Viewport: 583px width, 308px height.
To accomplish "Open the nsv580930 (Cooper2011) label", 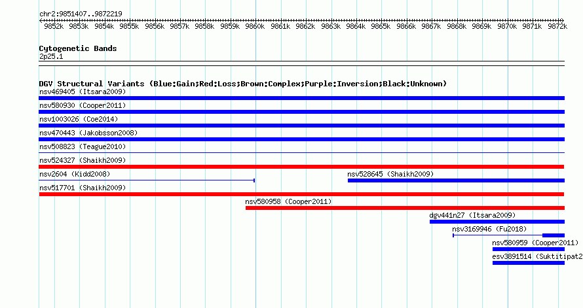I will click(x=83, y=105).
